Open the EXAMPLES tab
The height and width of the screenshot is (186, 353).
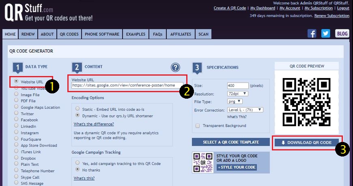(x=136, y=34)
